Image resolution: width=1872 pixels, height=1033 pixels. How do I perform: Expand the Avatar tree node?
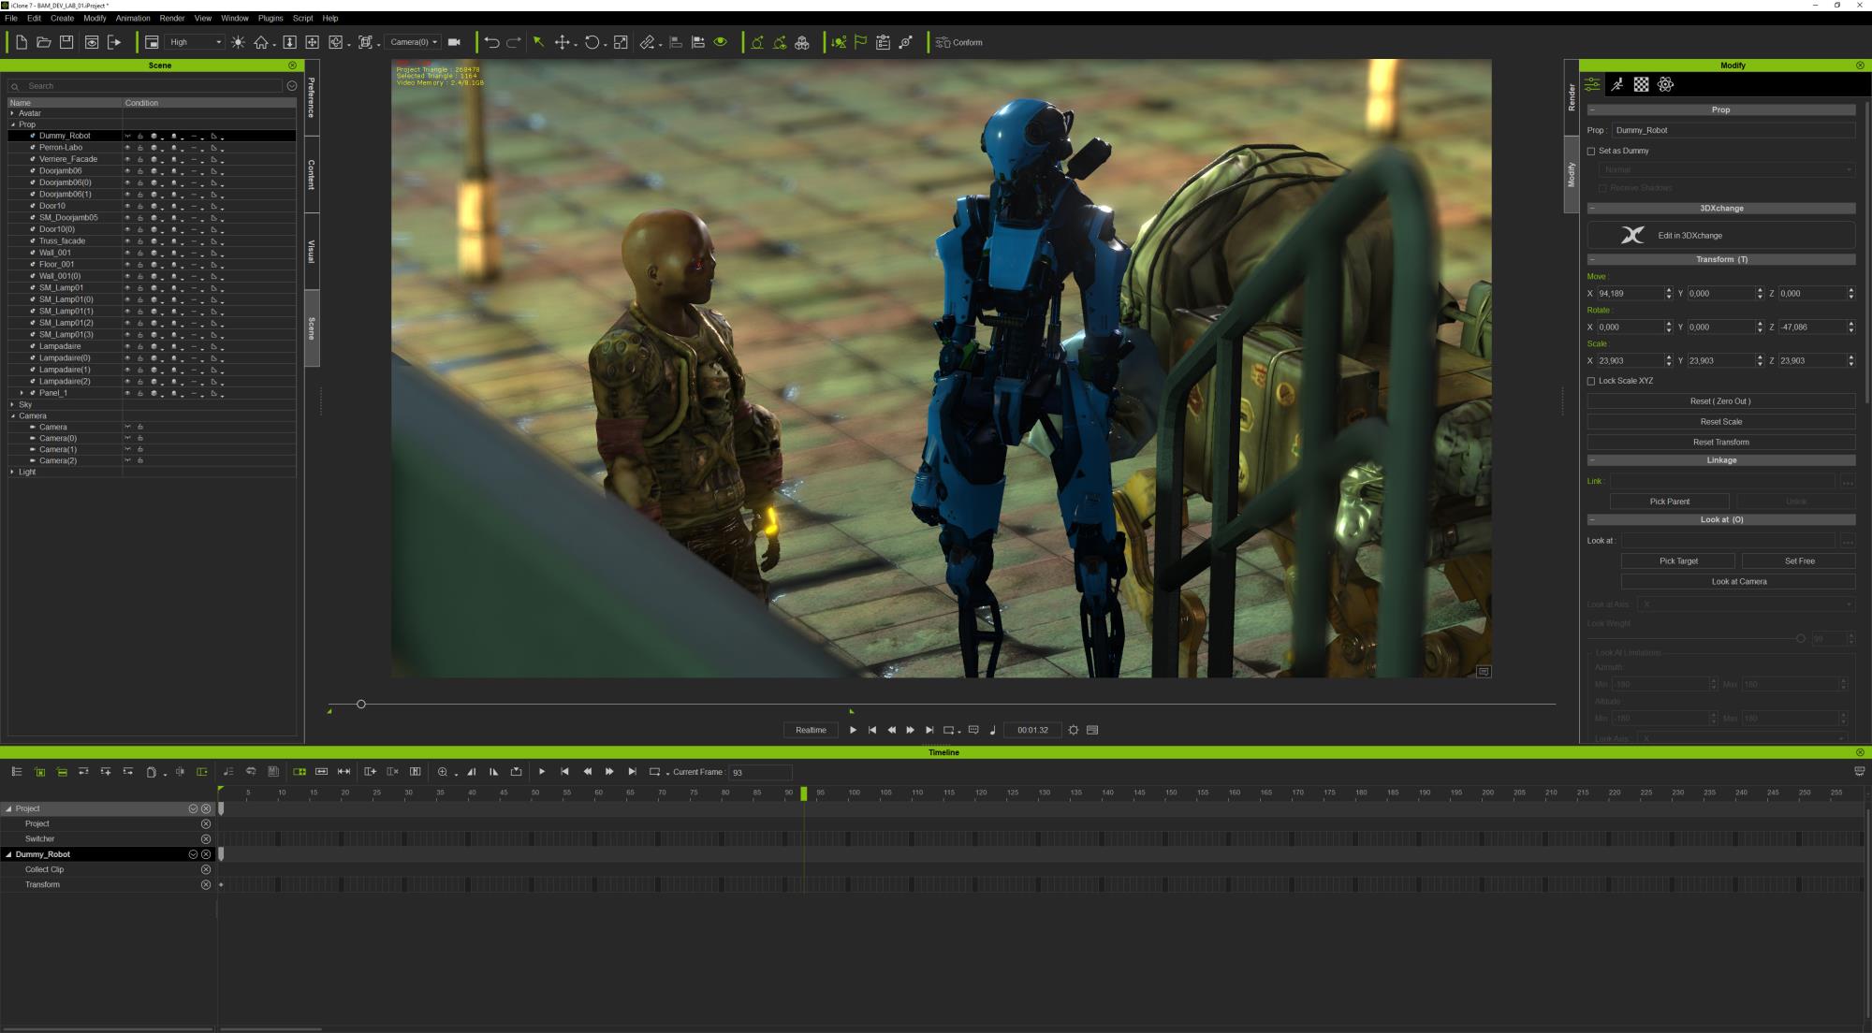click(12, 113)
